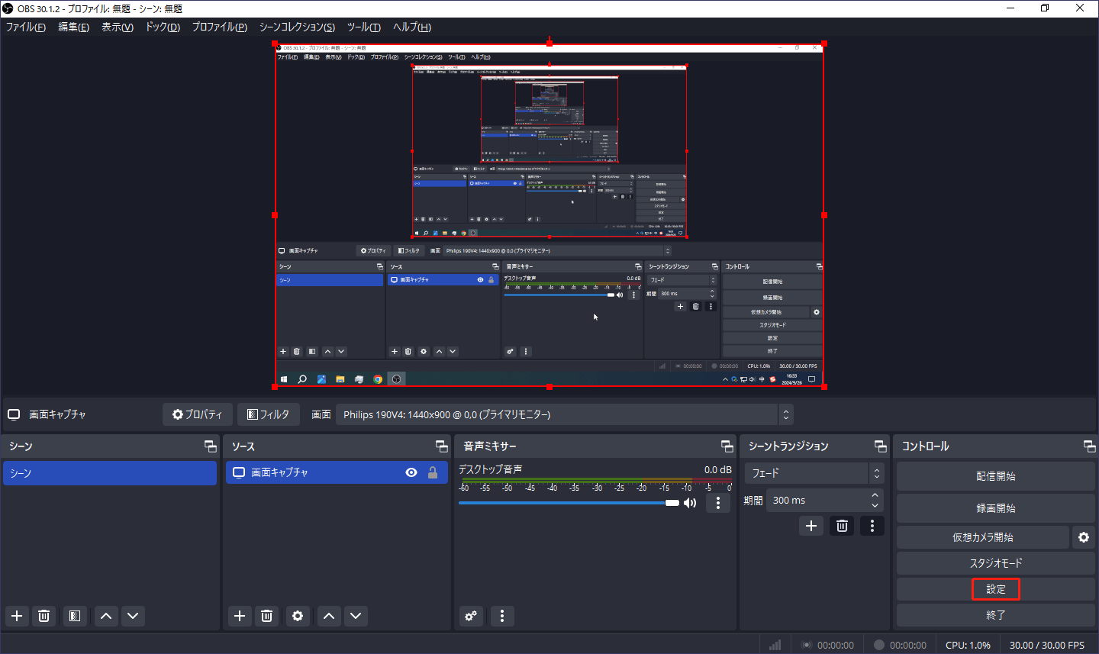The height and width of the screenshot is (654, 1099).
Task: Open 表示 menu
Action: click(x=118, y=27)
